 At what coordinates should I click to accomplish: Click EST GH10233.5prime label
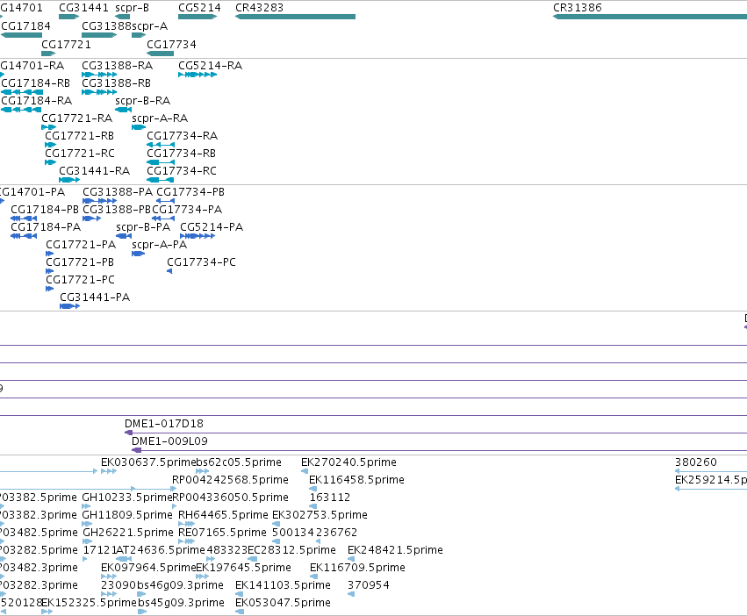[127, 498]
